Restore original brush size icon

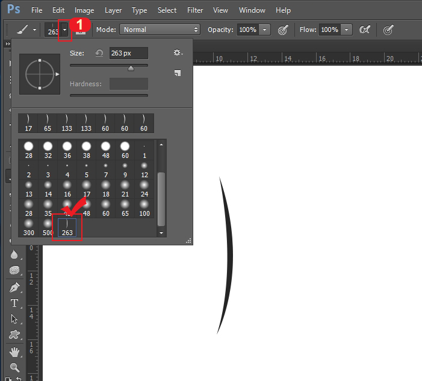coord(99,53)
